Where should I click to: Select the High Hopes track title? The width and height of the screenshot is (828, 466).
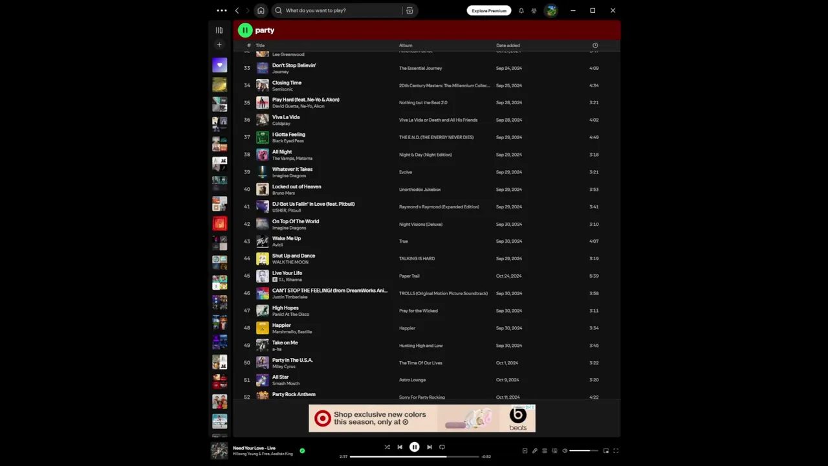click(x=285, y=308)
